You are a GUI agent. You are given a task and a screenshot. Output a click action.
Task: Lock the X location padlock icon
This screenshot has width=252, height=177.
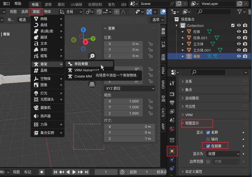[150, 44]
